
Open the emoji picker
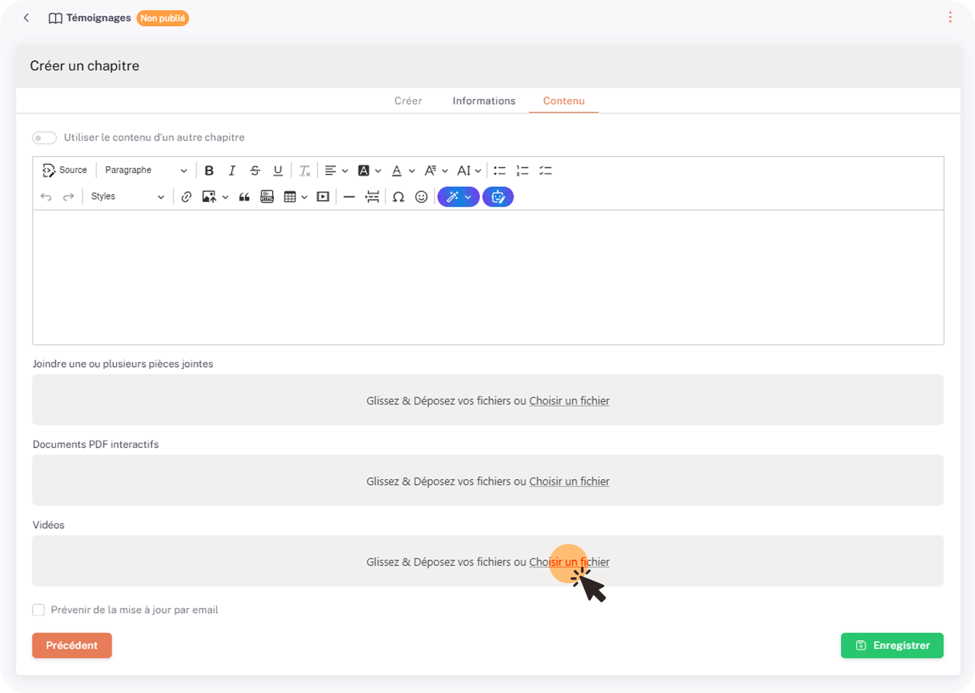point(421,197)
